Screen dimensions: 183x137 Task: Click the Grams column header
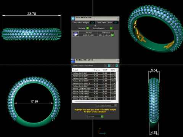pos(97,70)
